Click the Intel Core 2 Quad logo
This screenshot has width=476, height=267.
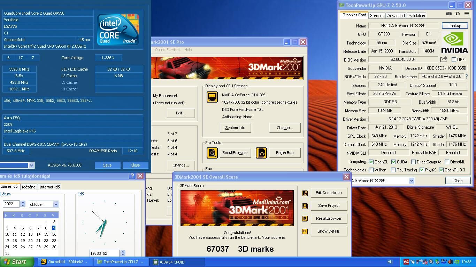click(x=118, y=29)
